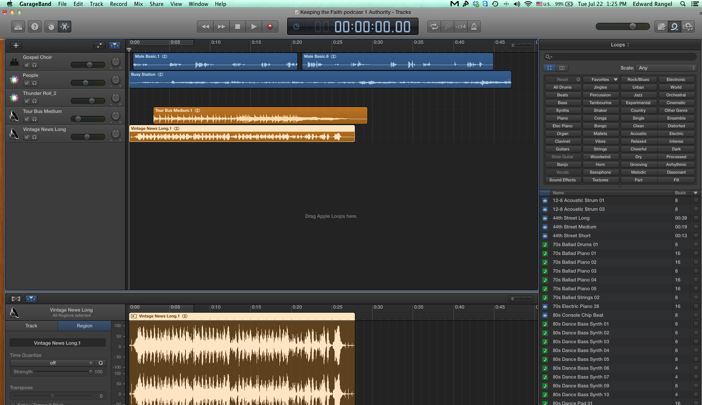Click the loop search magnifier dropdown
The image size is (702, 405).
point(549,57)
